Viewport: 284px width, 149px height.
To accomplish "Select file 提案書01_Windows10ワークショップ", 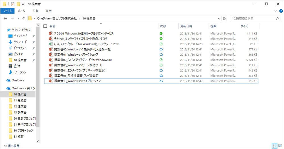I will tap(76, 55).
